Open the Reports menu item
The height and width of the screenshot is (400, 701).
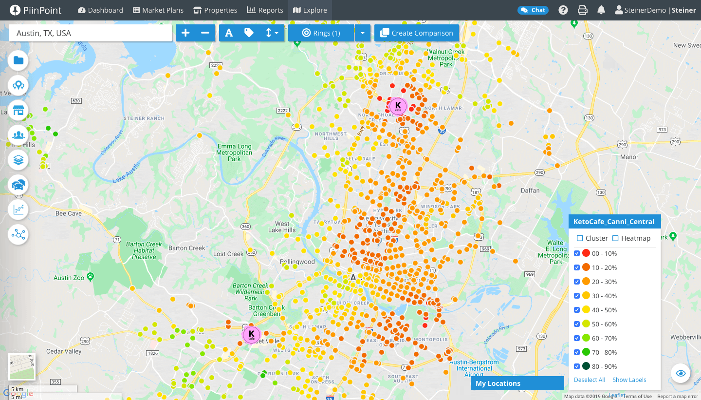click(265, 10)
